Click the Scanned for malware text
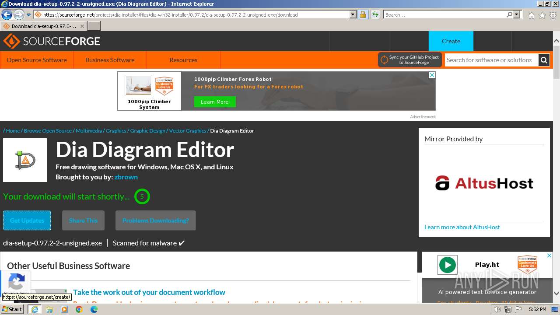This screenshot has height=315, width=560. (x=149, y=243)
